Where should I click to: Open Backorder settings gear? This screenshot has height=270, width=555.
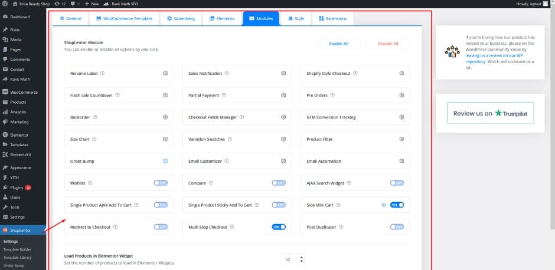click(165, 117)
